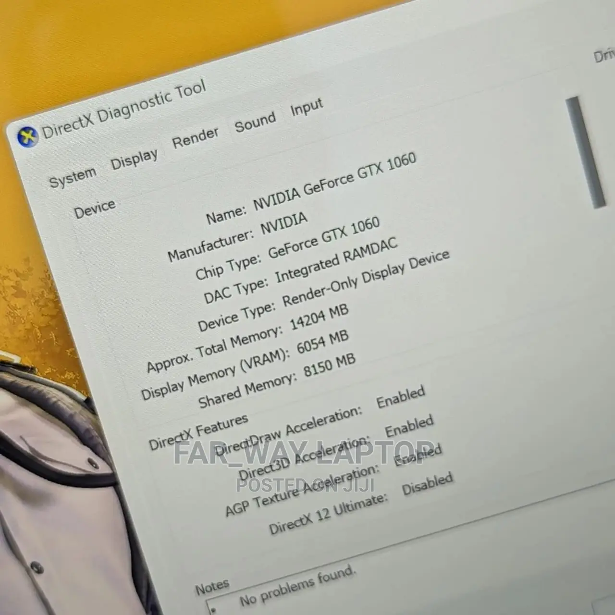Click the vertical scrollbar thumb
Image resolution: width=615 pixels, height=615 pixels.
click(585, 153)
